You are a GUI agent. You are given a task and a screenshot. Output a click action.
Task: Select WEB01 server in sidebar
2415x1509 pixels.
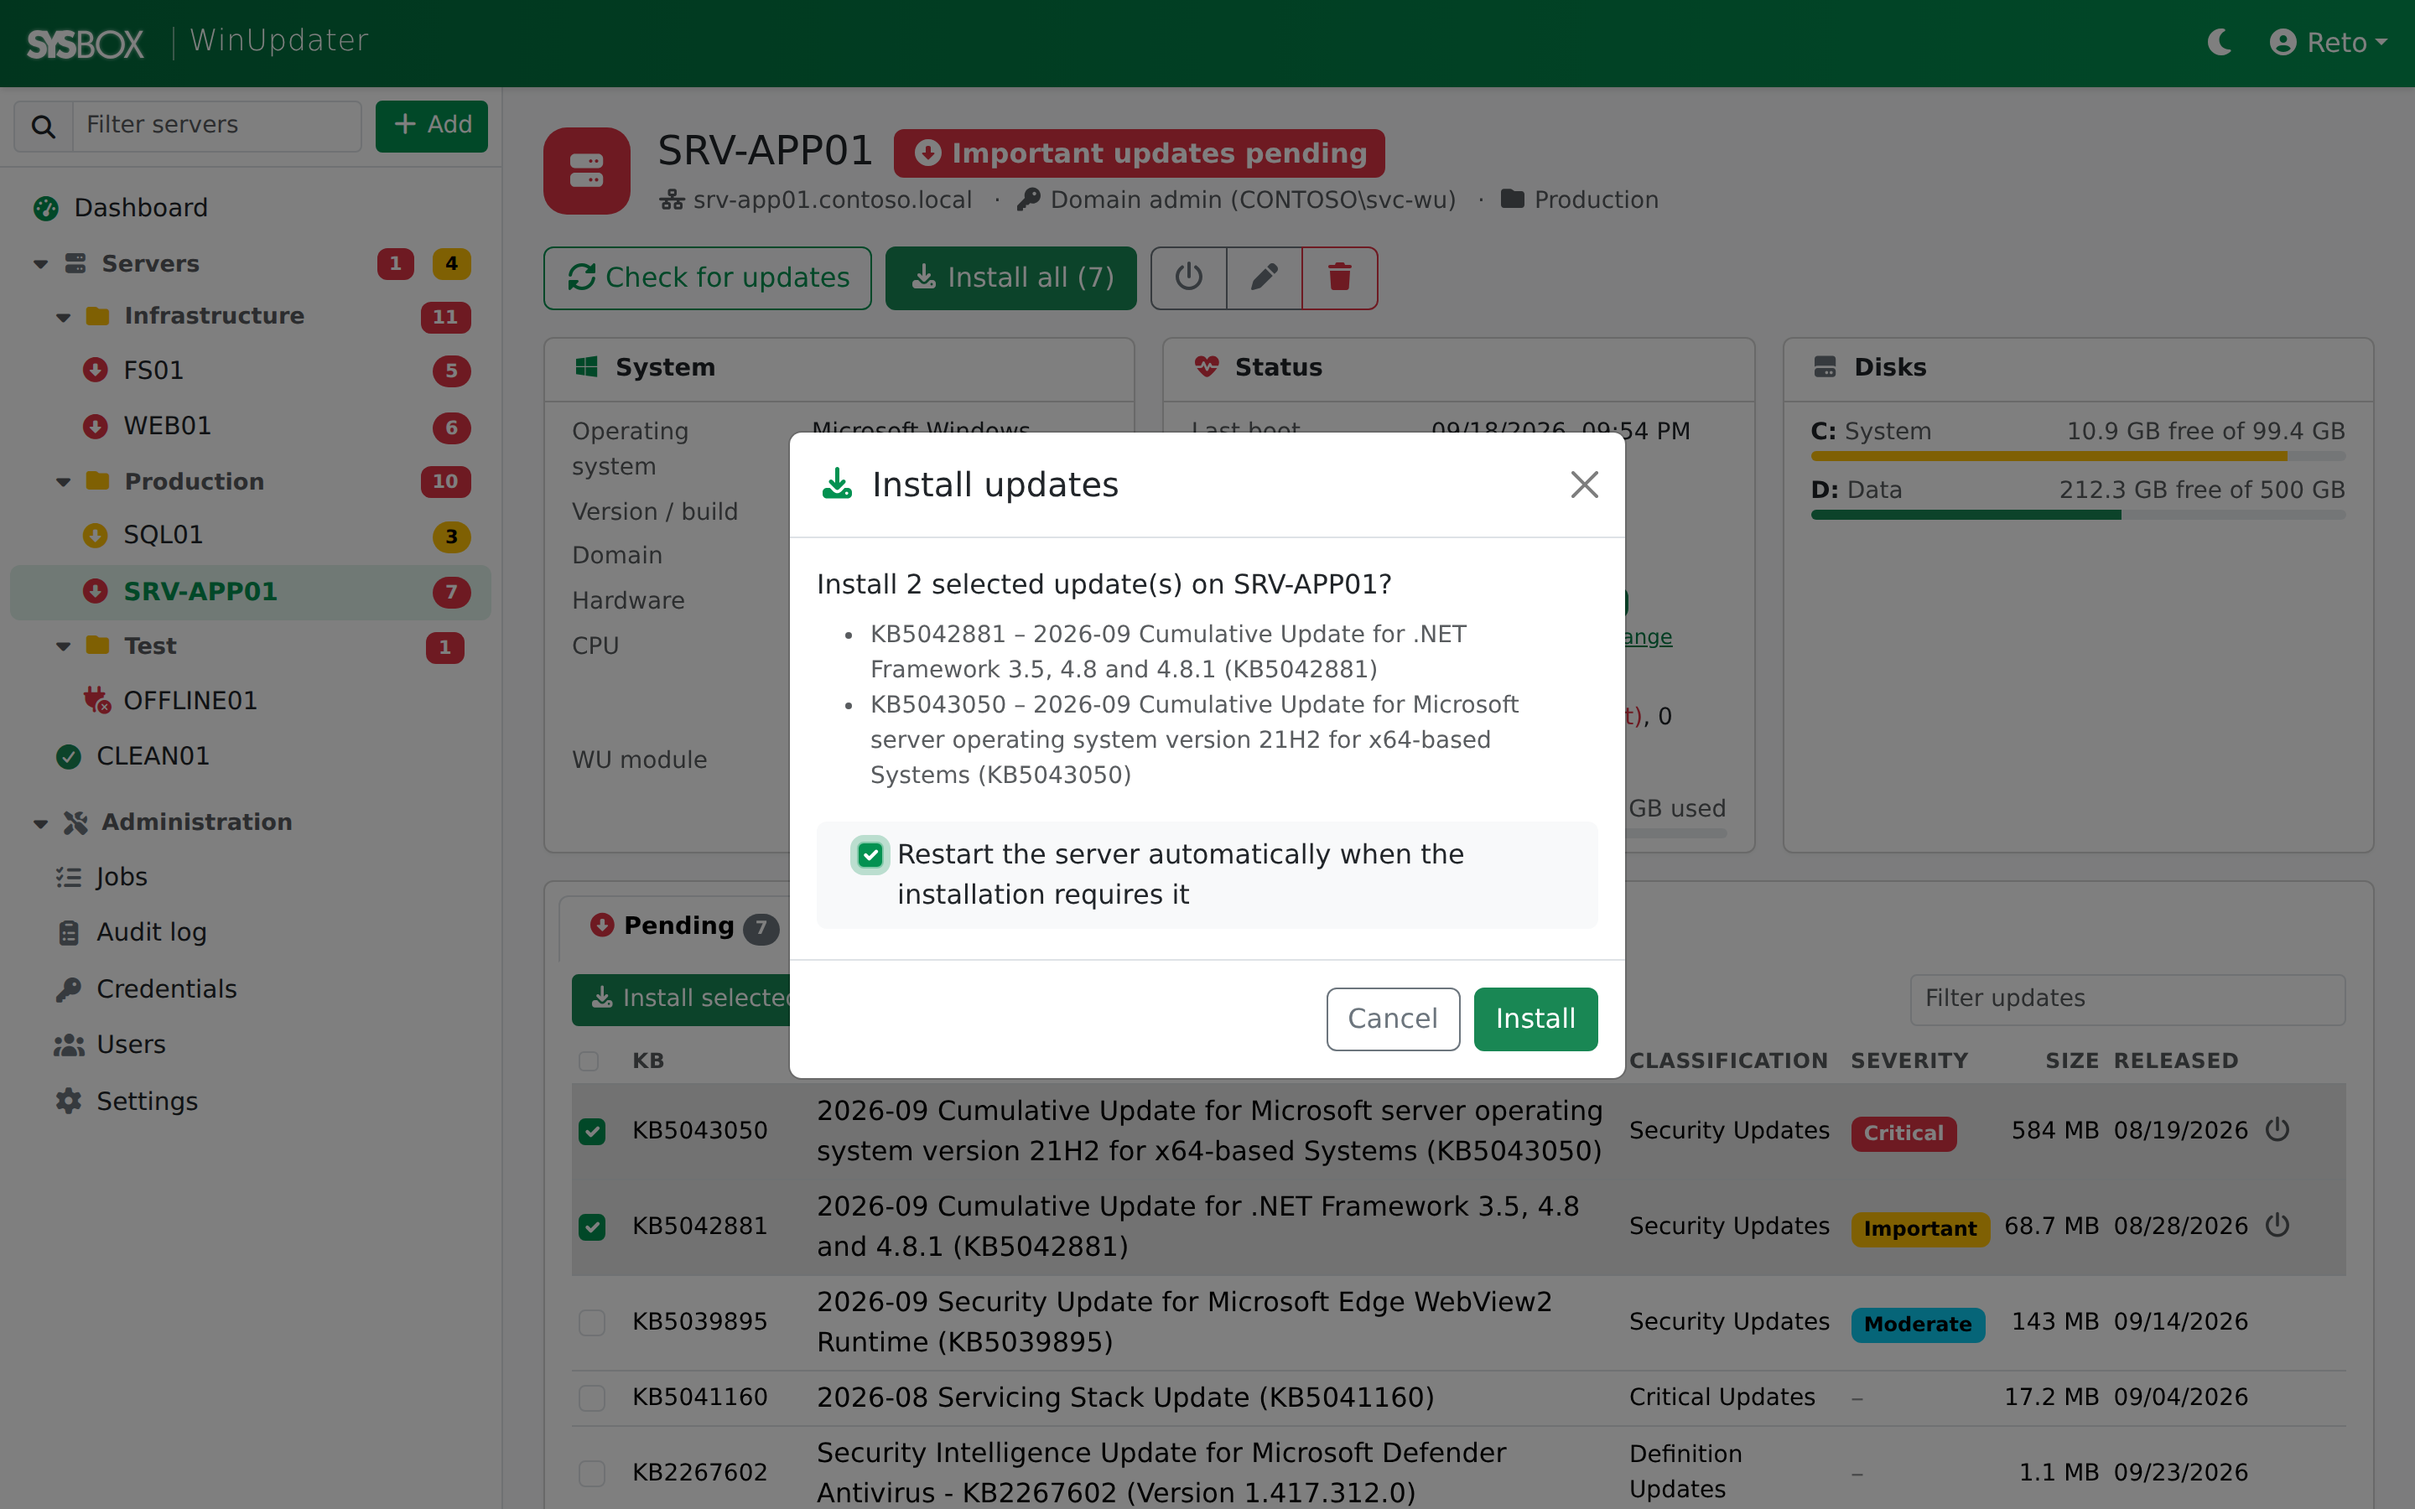pos(250,426)
